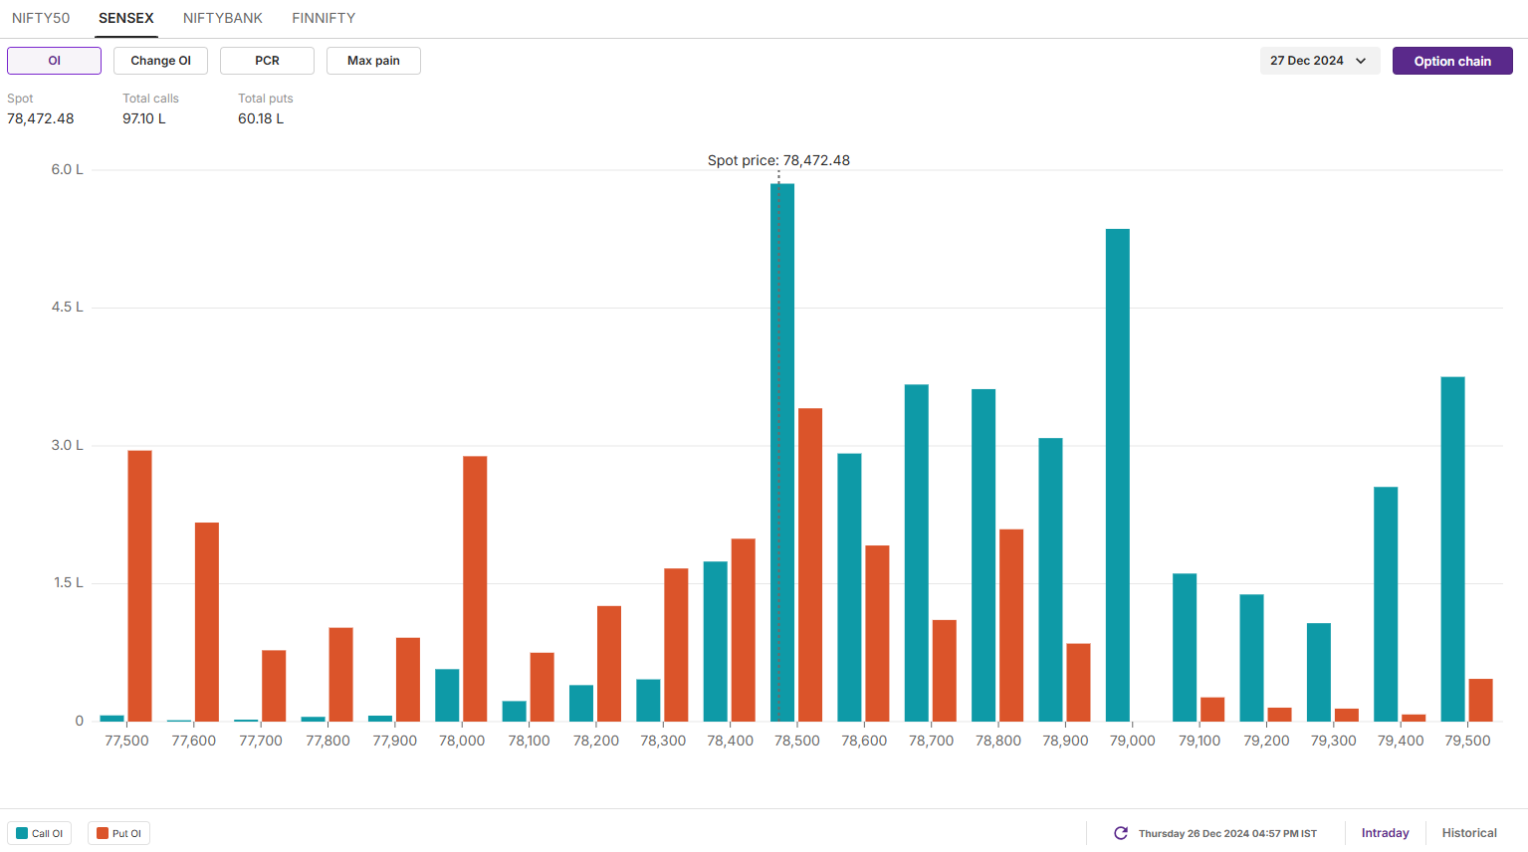
Task: Open the NIFTYBANK tab
Action: 223,18
